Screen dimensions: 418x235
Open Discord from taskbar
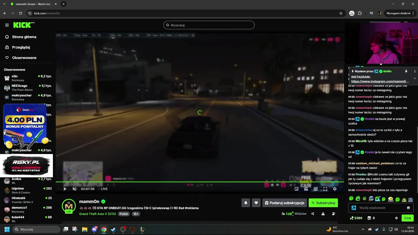94,229
